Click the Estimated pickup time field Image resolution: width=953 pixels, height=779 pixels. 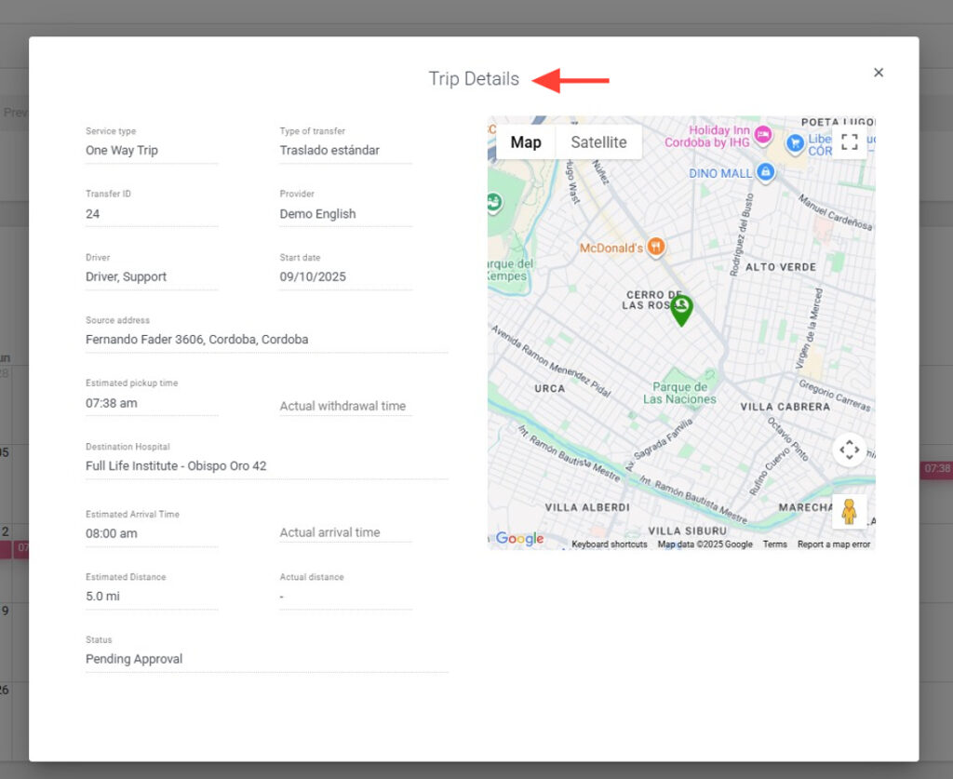pyautogui.click(x=151, y=403)
